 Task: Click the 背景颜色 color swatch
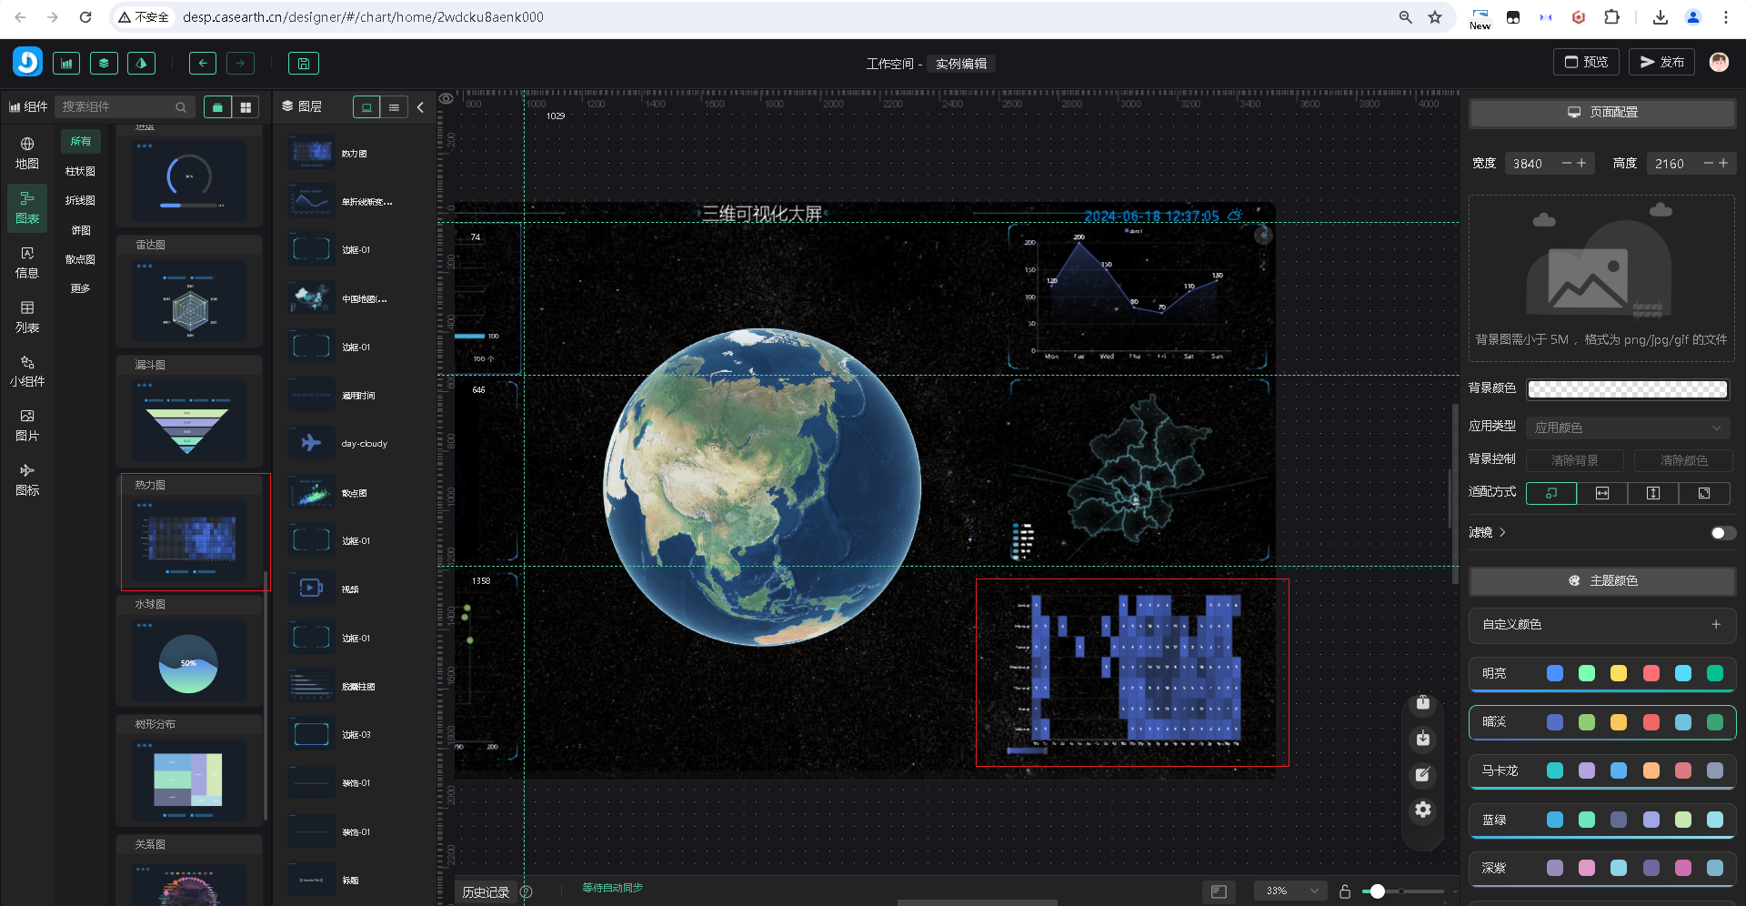tap(1627, 389)
